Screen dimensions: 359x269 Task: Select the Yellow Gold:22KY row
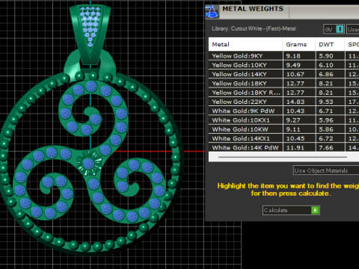283,102
